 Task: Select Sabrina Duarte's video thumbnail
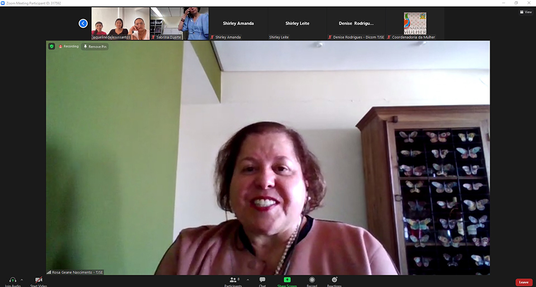(179, 23)
